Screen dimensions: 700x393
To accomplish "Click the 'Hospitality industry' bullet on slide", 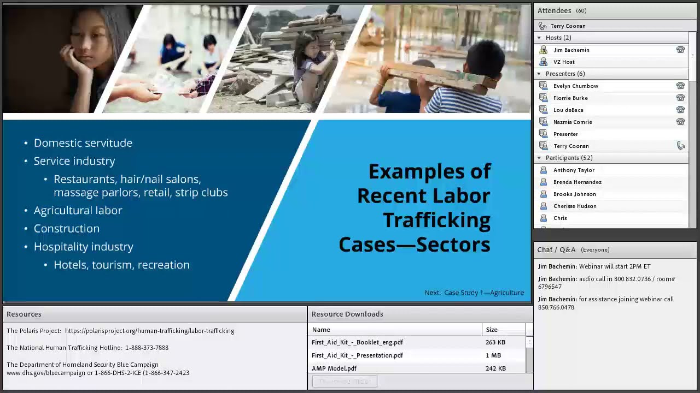I will (84, 247).
